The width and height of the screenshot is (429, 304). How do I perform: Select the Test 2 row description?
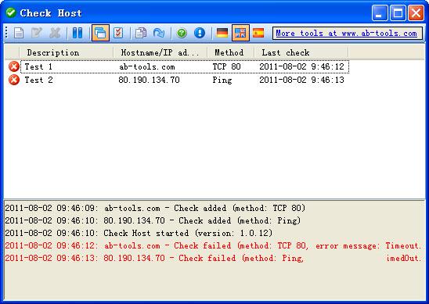(x=38, y=80)
